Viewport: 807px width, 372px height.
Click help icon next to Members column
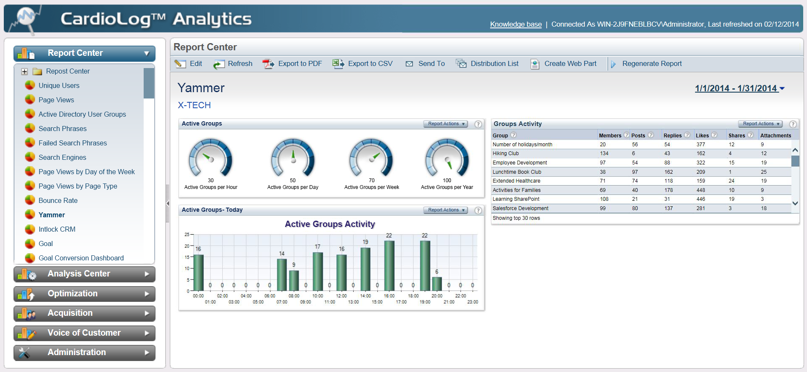tap(626, 135)
